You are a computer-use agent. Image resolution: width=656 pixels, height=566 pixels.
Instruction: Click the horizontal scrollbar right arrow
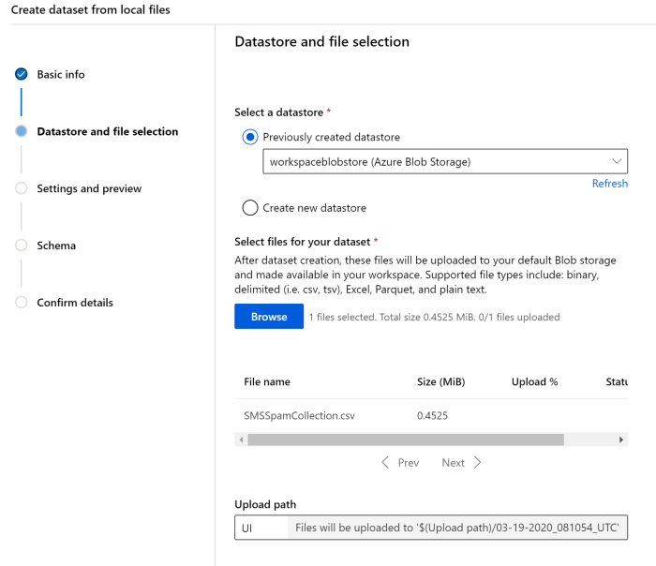(621, 439)
